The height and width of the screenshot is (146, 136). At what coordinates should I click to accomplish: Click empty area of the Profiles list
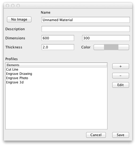[56, 107]
